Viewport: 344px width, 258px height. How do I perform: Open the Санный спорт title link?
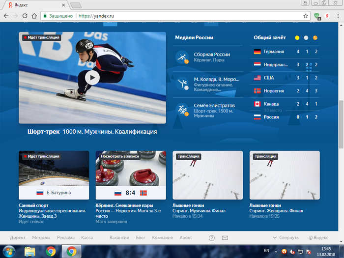[x=33, y=205]
